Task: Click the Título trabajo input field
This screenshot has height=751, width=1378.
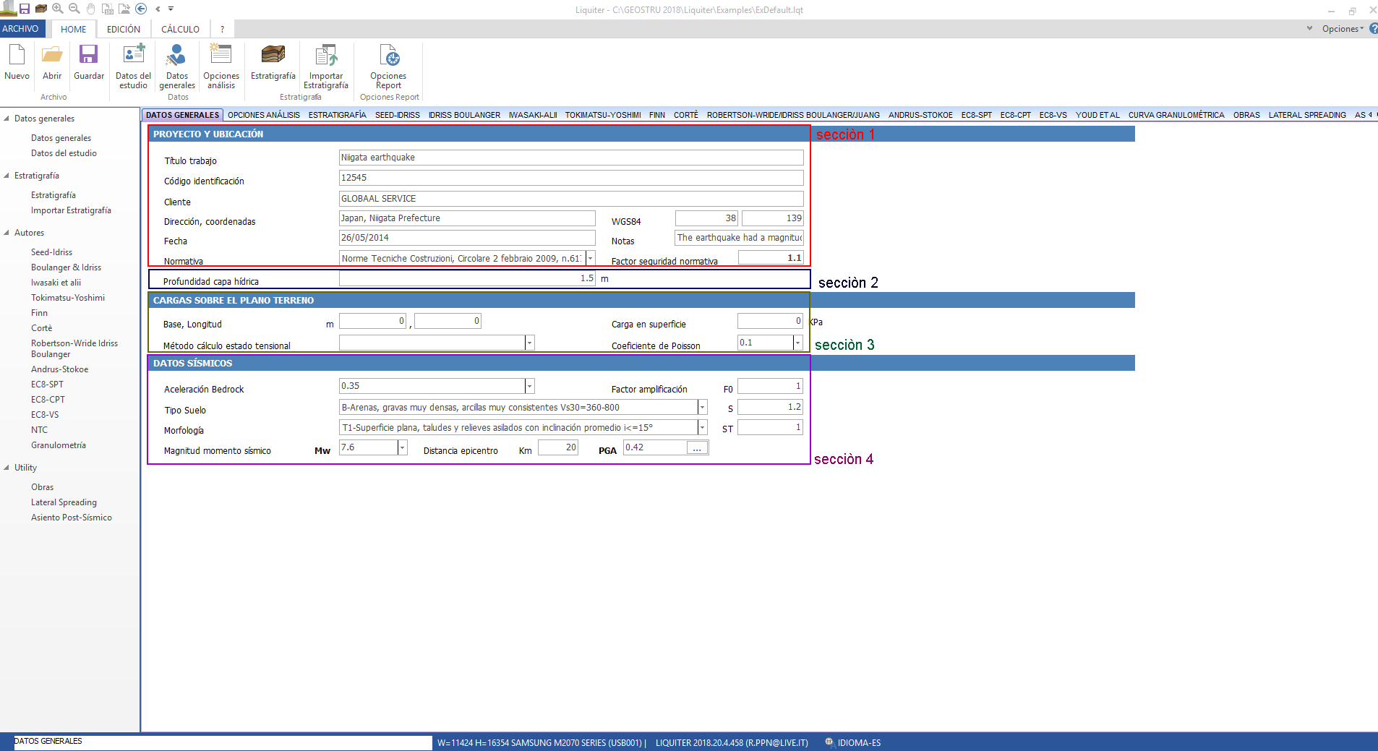Action: click(571, 158)
